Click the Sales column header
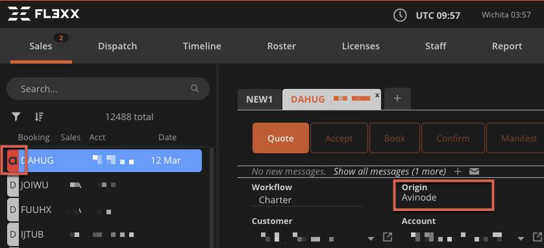The height and width of the screenshot is (248, 544). pyautogui.click(x=70, y=138)
